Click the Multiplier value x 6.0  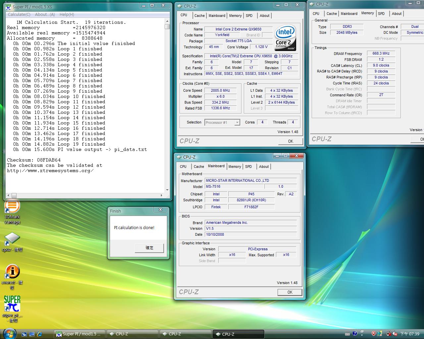tap(220, 96)
